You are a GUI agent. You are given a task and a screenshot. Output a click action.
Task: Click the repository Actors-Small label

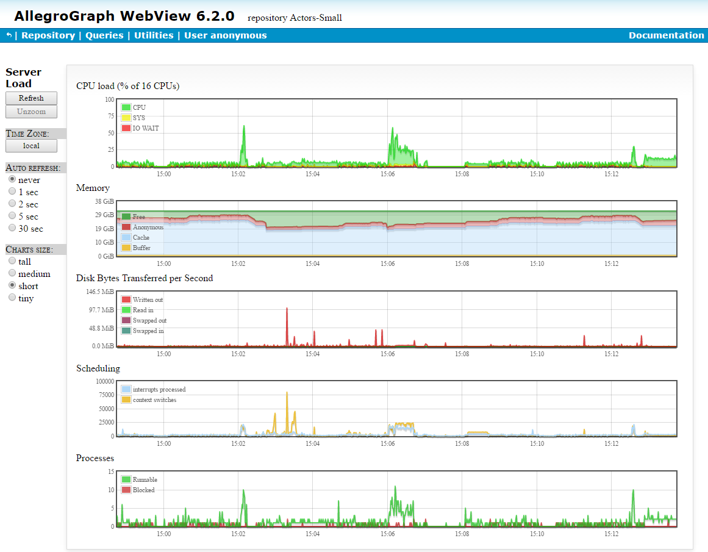click(x=295, y=18)
